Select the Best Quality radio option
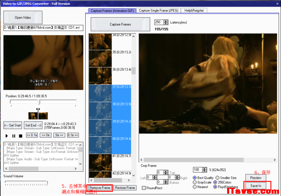 (195, 178)
